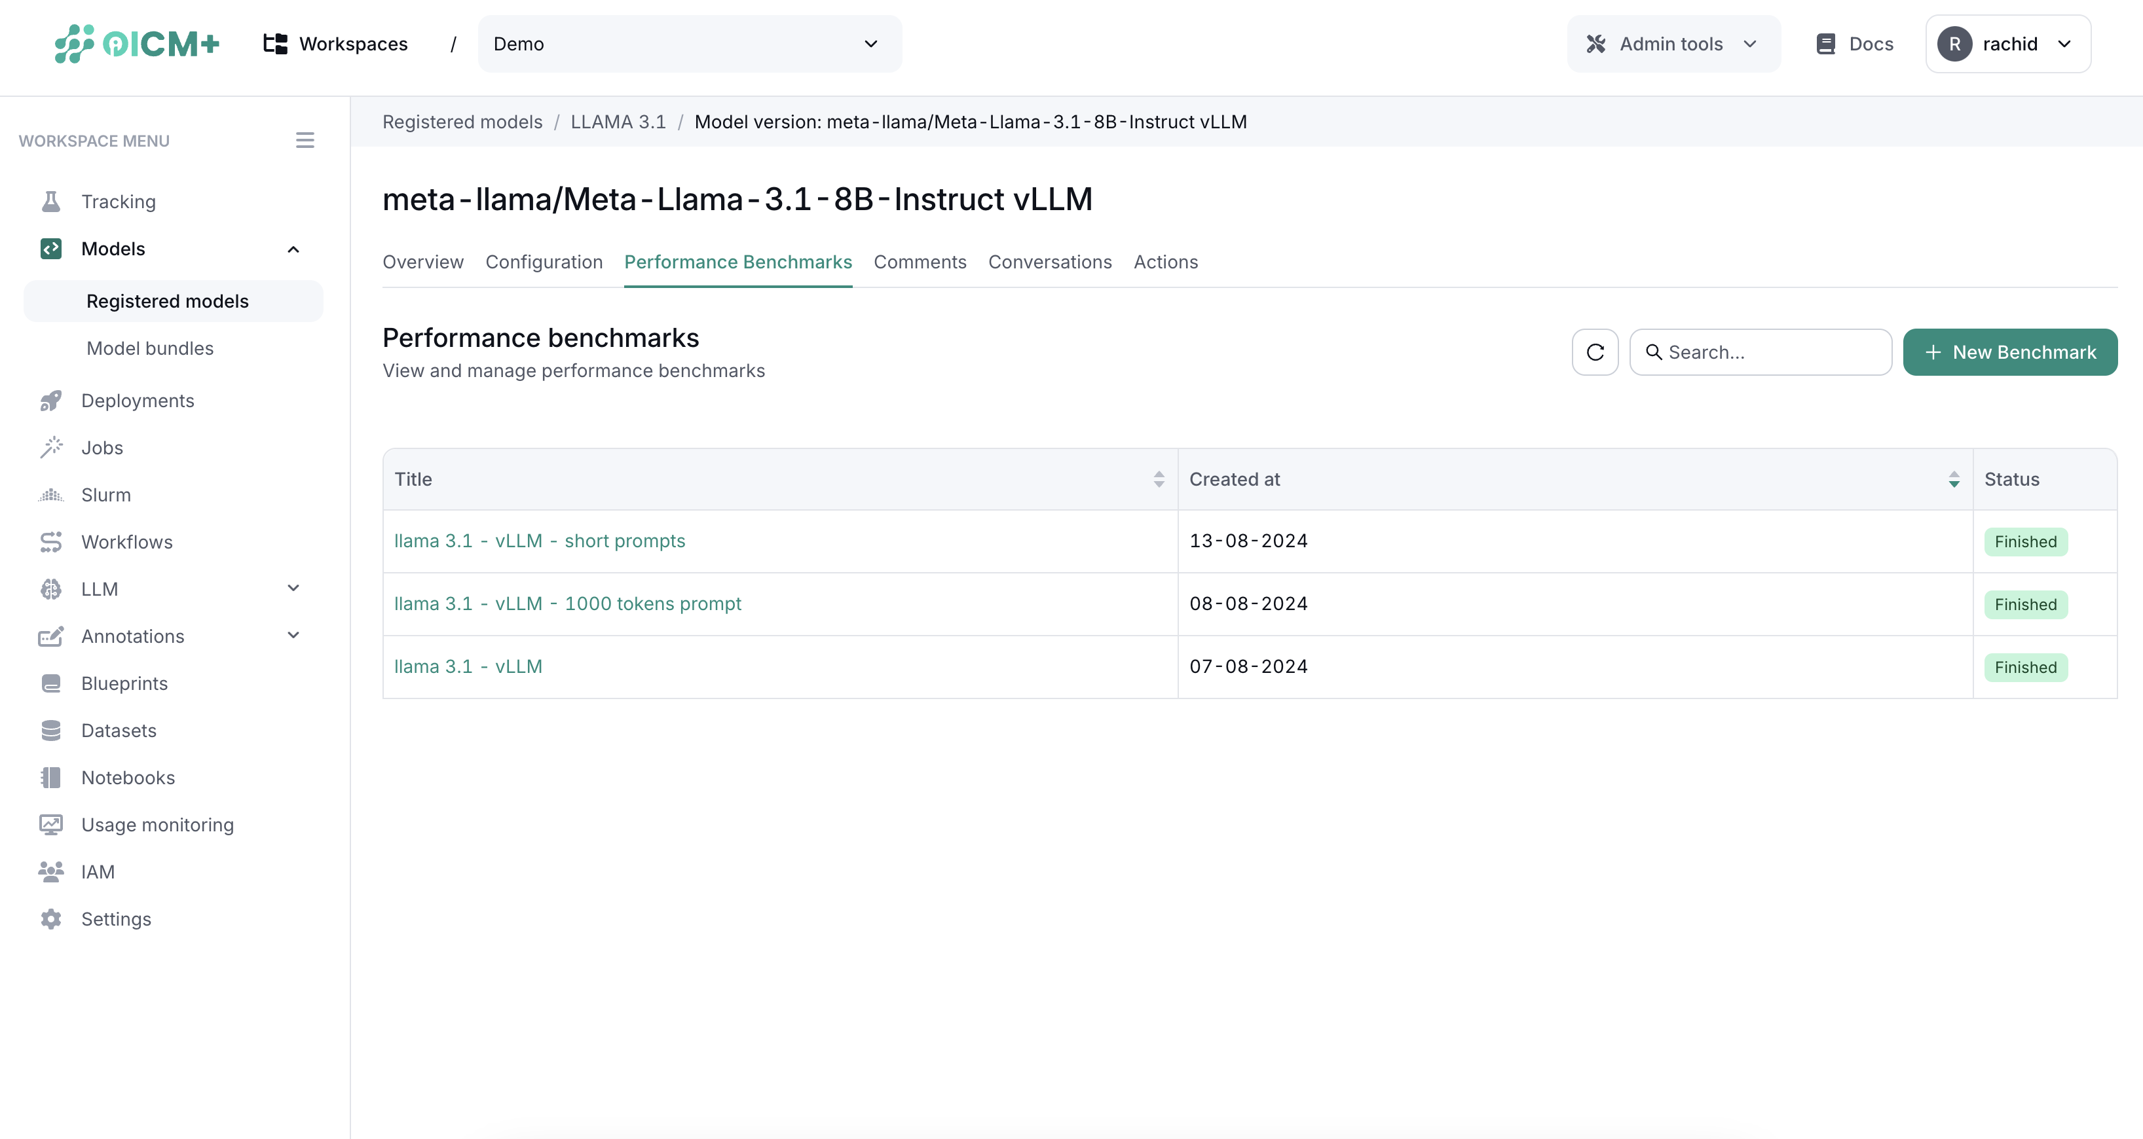Collapse the Models menu section
Screen dimensions: 2143x1139
point(293,249)
